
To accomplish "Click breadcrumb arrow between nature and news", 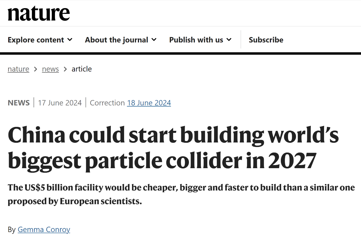I will point(36,69).
